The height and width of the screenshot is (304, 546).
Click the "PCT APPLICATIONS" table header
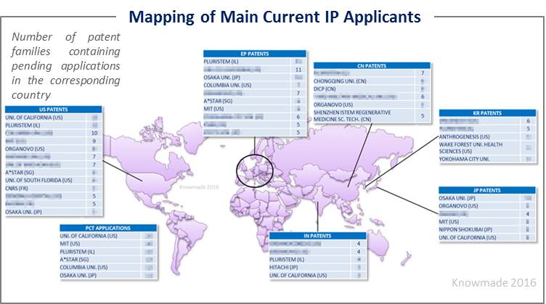108,228
